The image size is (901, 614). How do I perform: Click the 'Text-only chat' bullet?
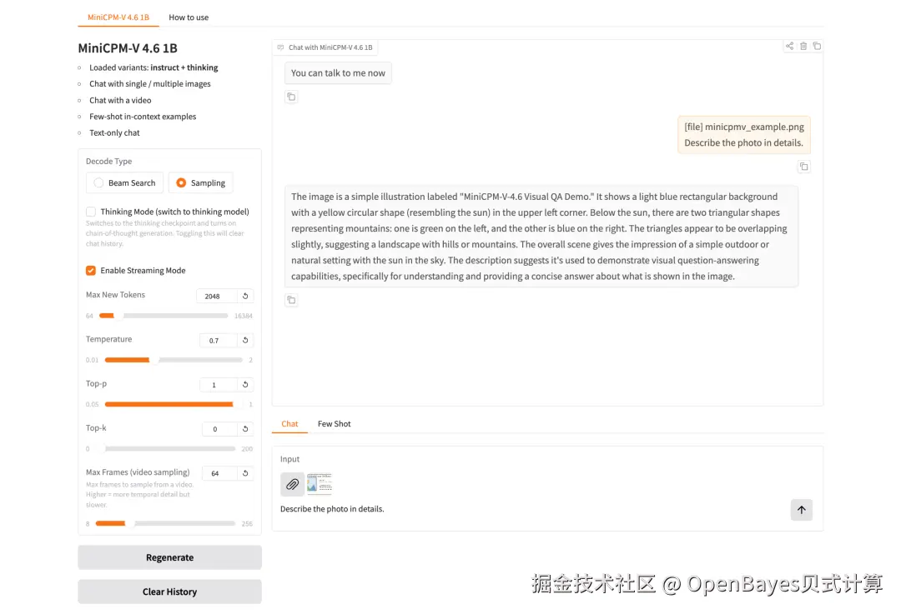[x=114, y=133]
